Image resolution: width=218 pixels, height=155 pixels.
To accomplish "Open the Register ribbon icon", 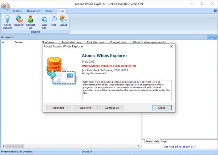I will (x=19, y=19).
